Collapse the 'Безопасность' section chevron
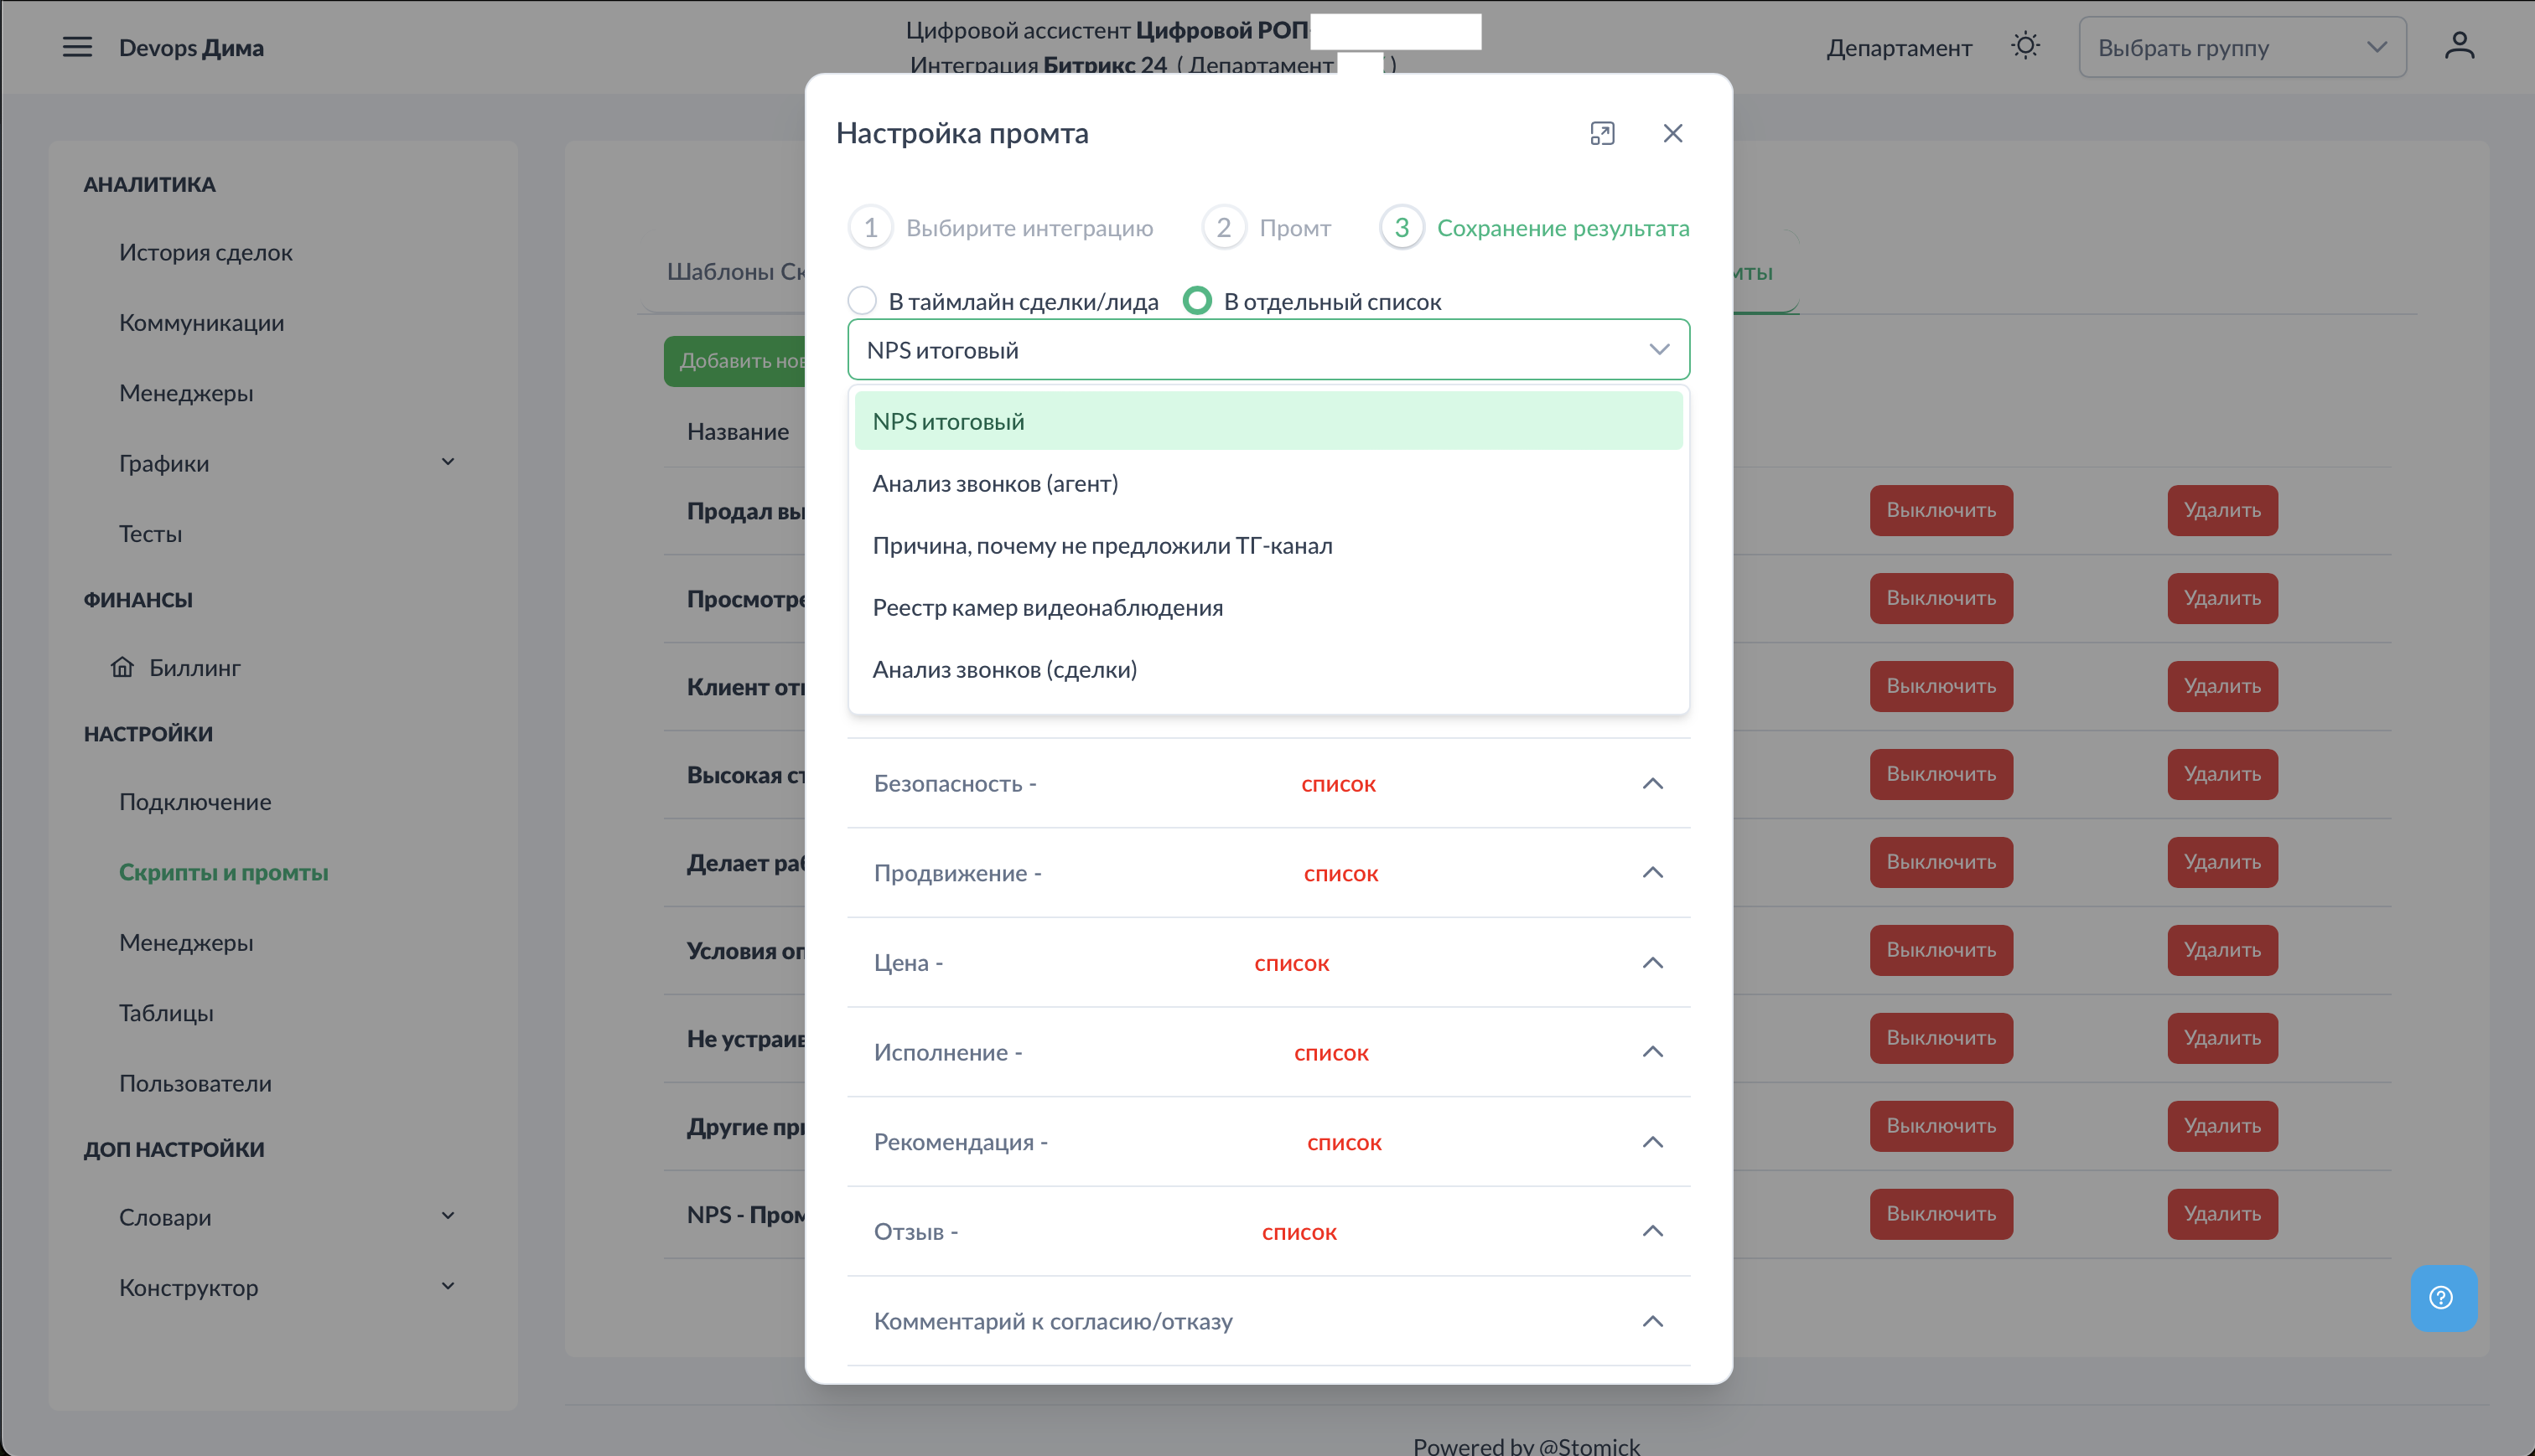Viewport: 2535px width, 1456px height. [x=1652, y=783]
